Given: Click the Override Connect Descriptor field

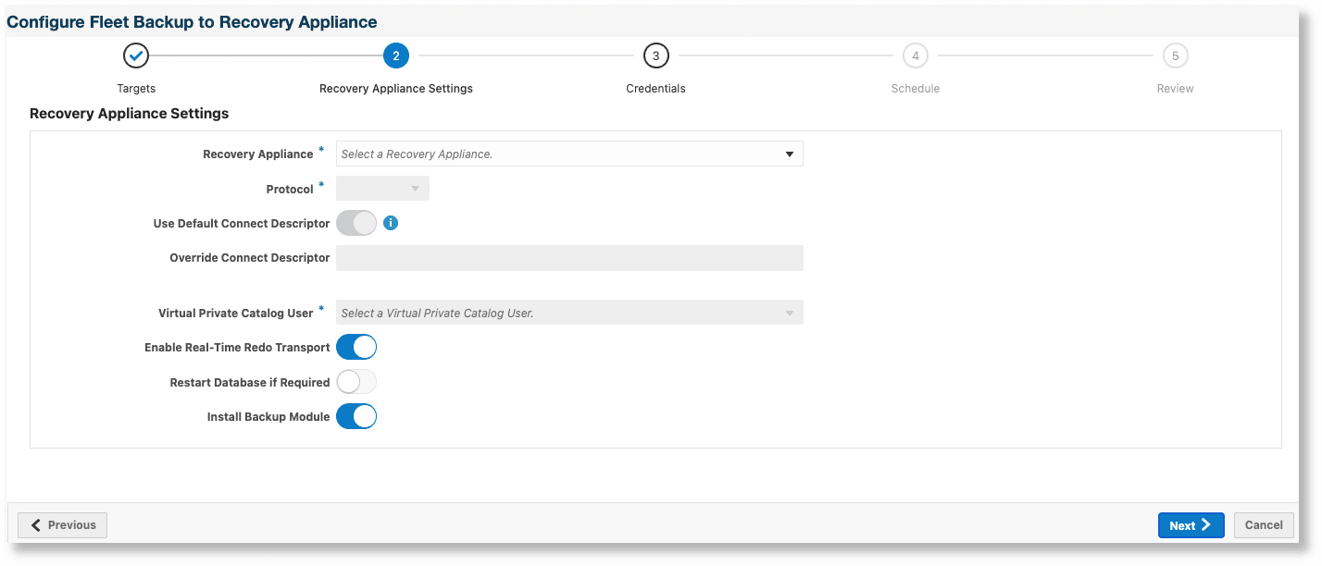Looking at the screenshot, I should click(x=569, y=258).
